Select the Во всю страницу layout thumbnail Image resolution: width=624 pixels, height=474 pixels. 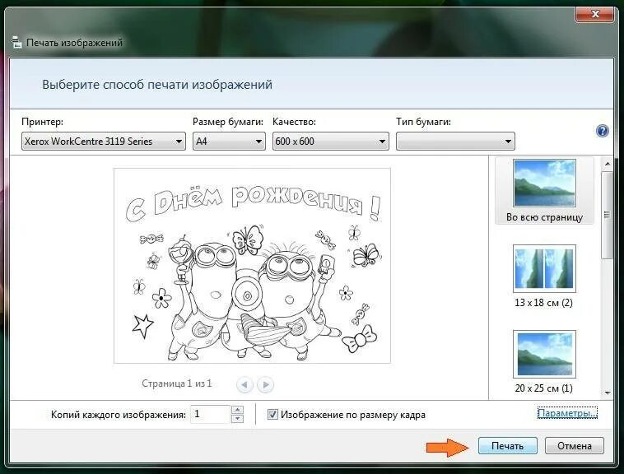544,190
